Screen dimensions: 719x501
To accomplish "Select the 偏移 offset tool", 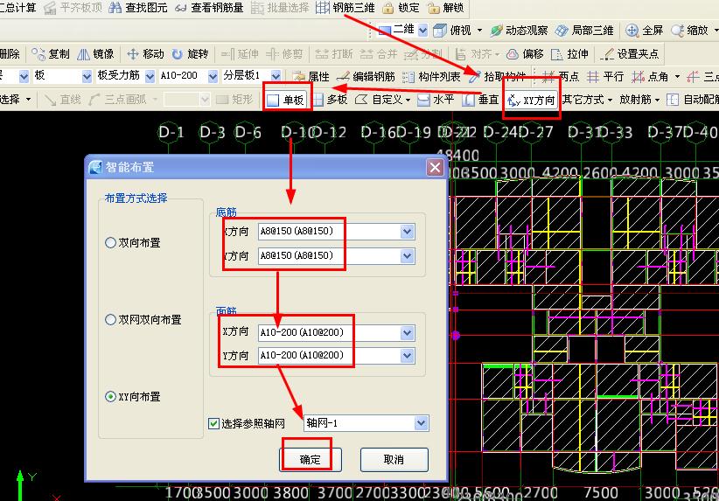I will 525,54.
